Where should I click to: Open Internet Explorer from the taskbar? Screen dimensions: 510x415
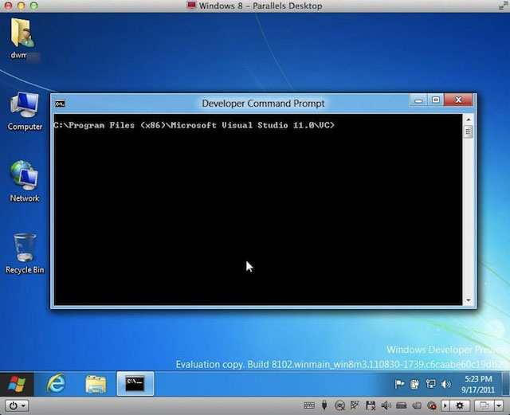(x=56, y=383)
